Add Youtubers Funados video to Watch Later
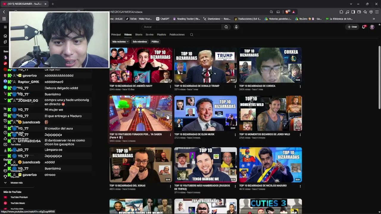The width and height of the screenshot is (381, 214). pos(169,99)
